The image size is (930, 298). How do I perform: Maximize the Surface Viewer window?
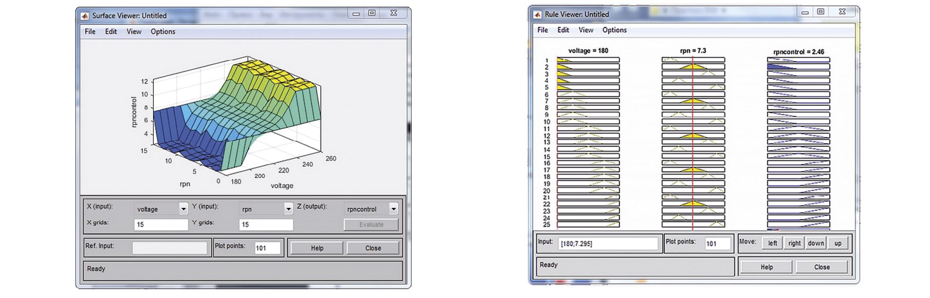pyautogui.click(x=372, y=13)
